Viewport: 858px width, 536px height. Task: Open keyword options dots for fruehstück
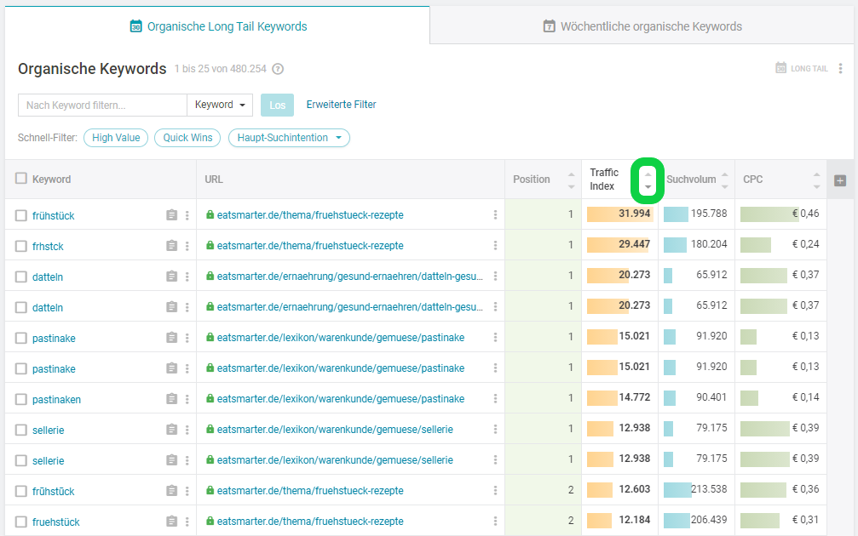click(x=187, y=522)
